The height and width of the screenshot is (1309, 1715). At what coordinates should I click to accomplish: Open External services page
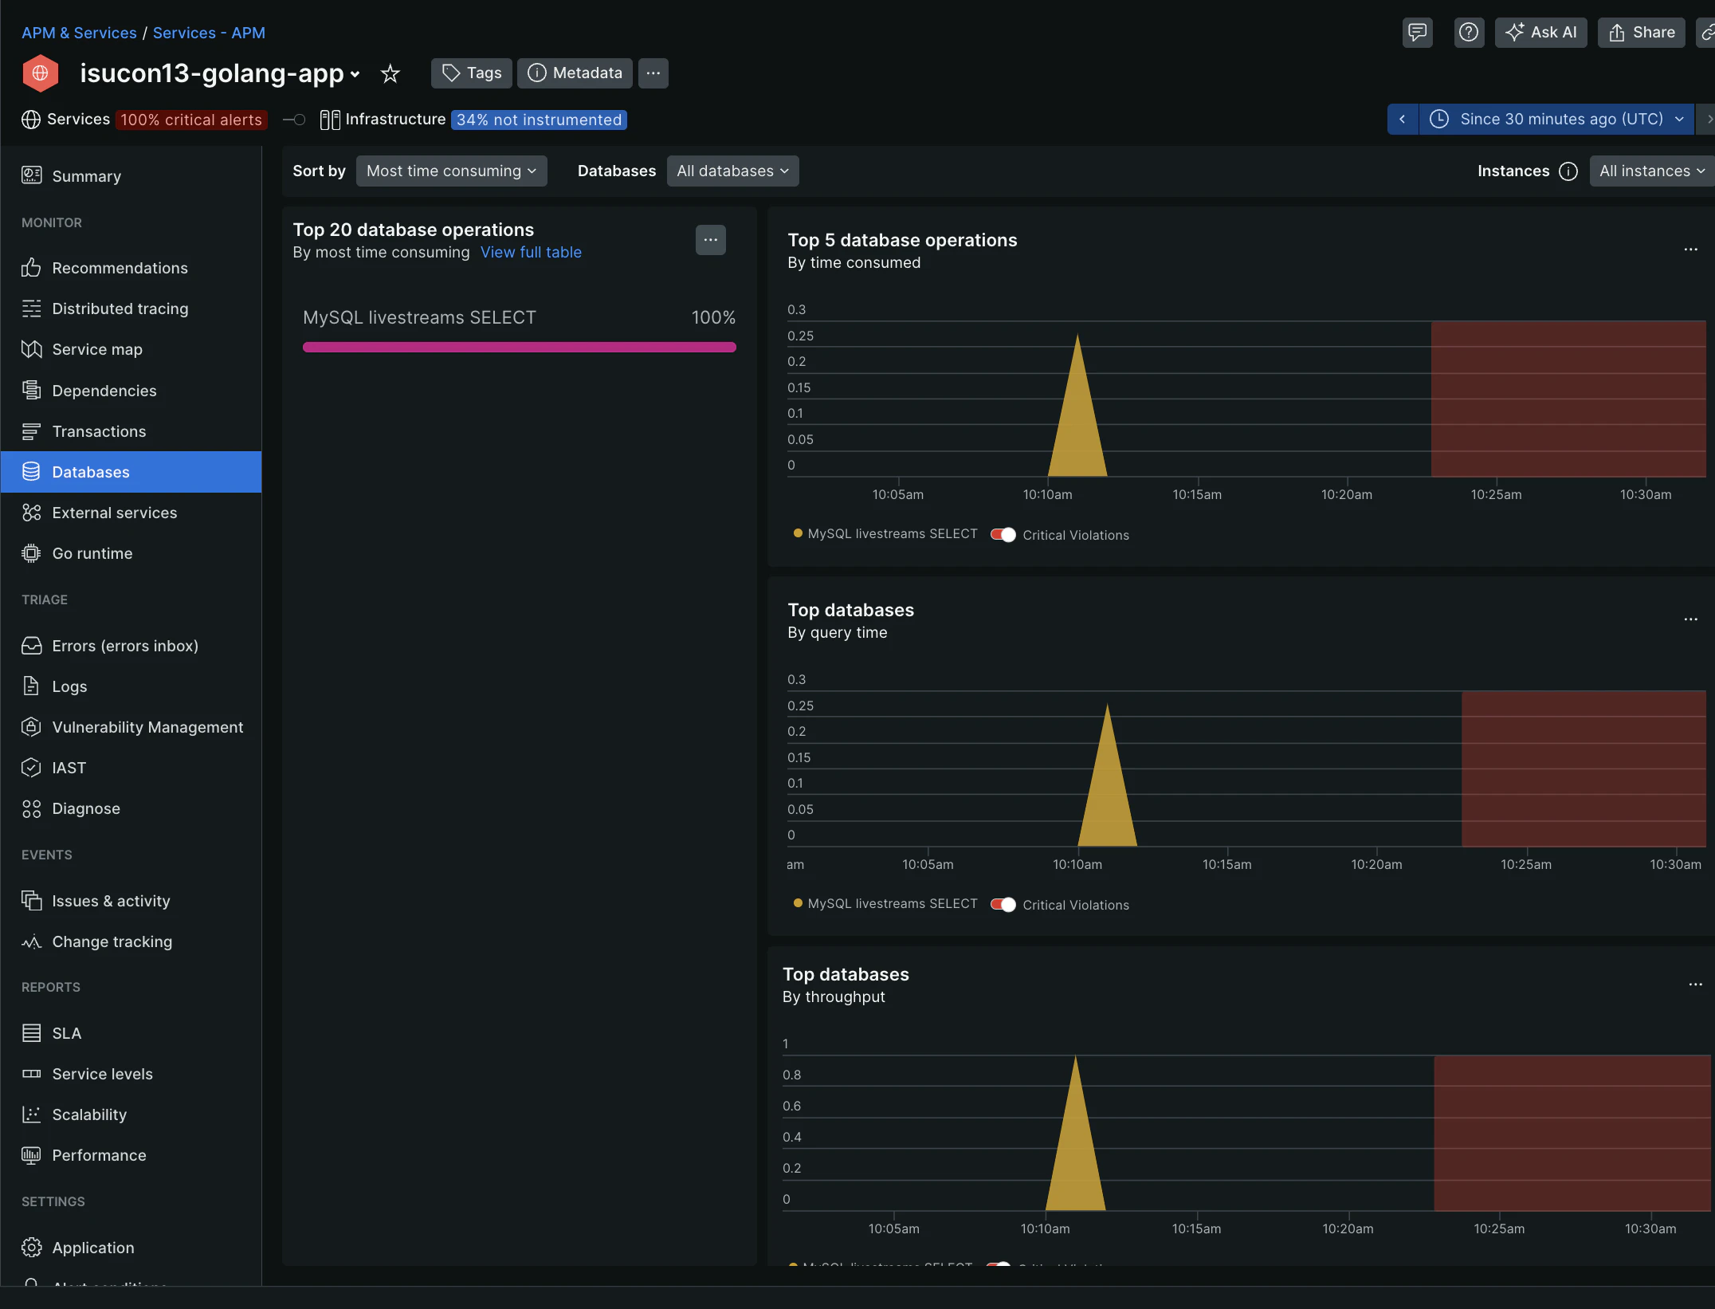click(131, 513)
